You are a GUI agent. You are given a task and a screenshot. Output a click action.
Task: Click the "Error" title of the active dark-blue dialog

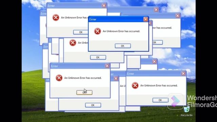pyautogui.click(x=93, y=19)
